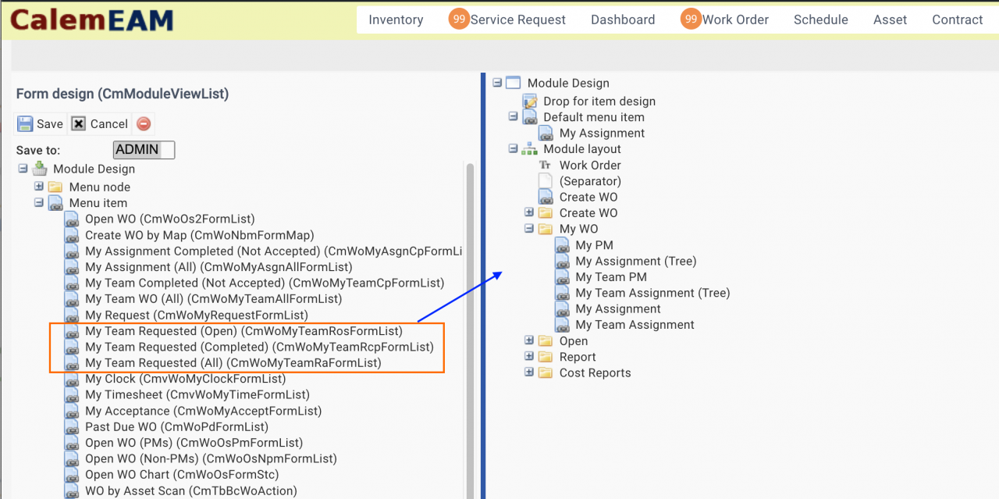Click the My Acceptance item icon
The height and width of the screenshot is (499, 999).
72,411
